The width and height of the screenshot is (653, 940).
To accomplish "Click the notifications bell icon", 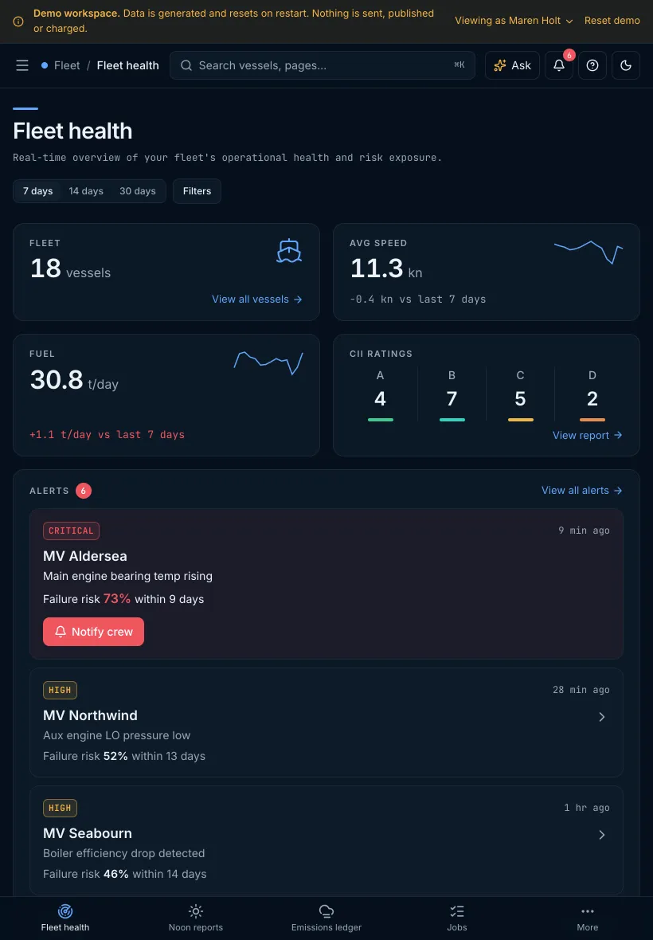I will tap(559, 65).
